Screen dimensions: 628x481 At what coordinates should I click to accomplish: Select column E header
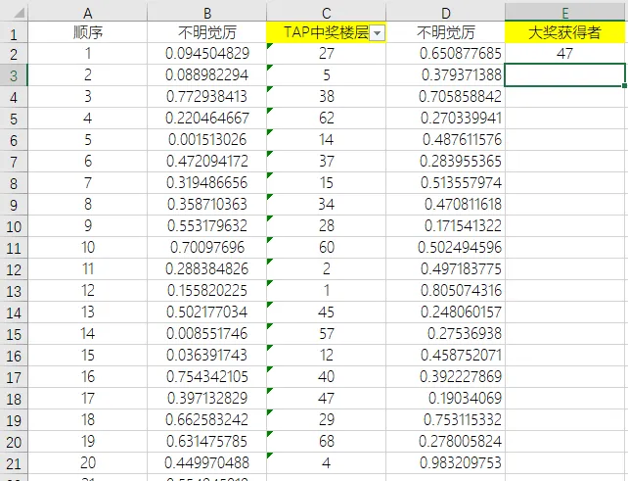(x=565, y=14)
